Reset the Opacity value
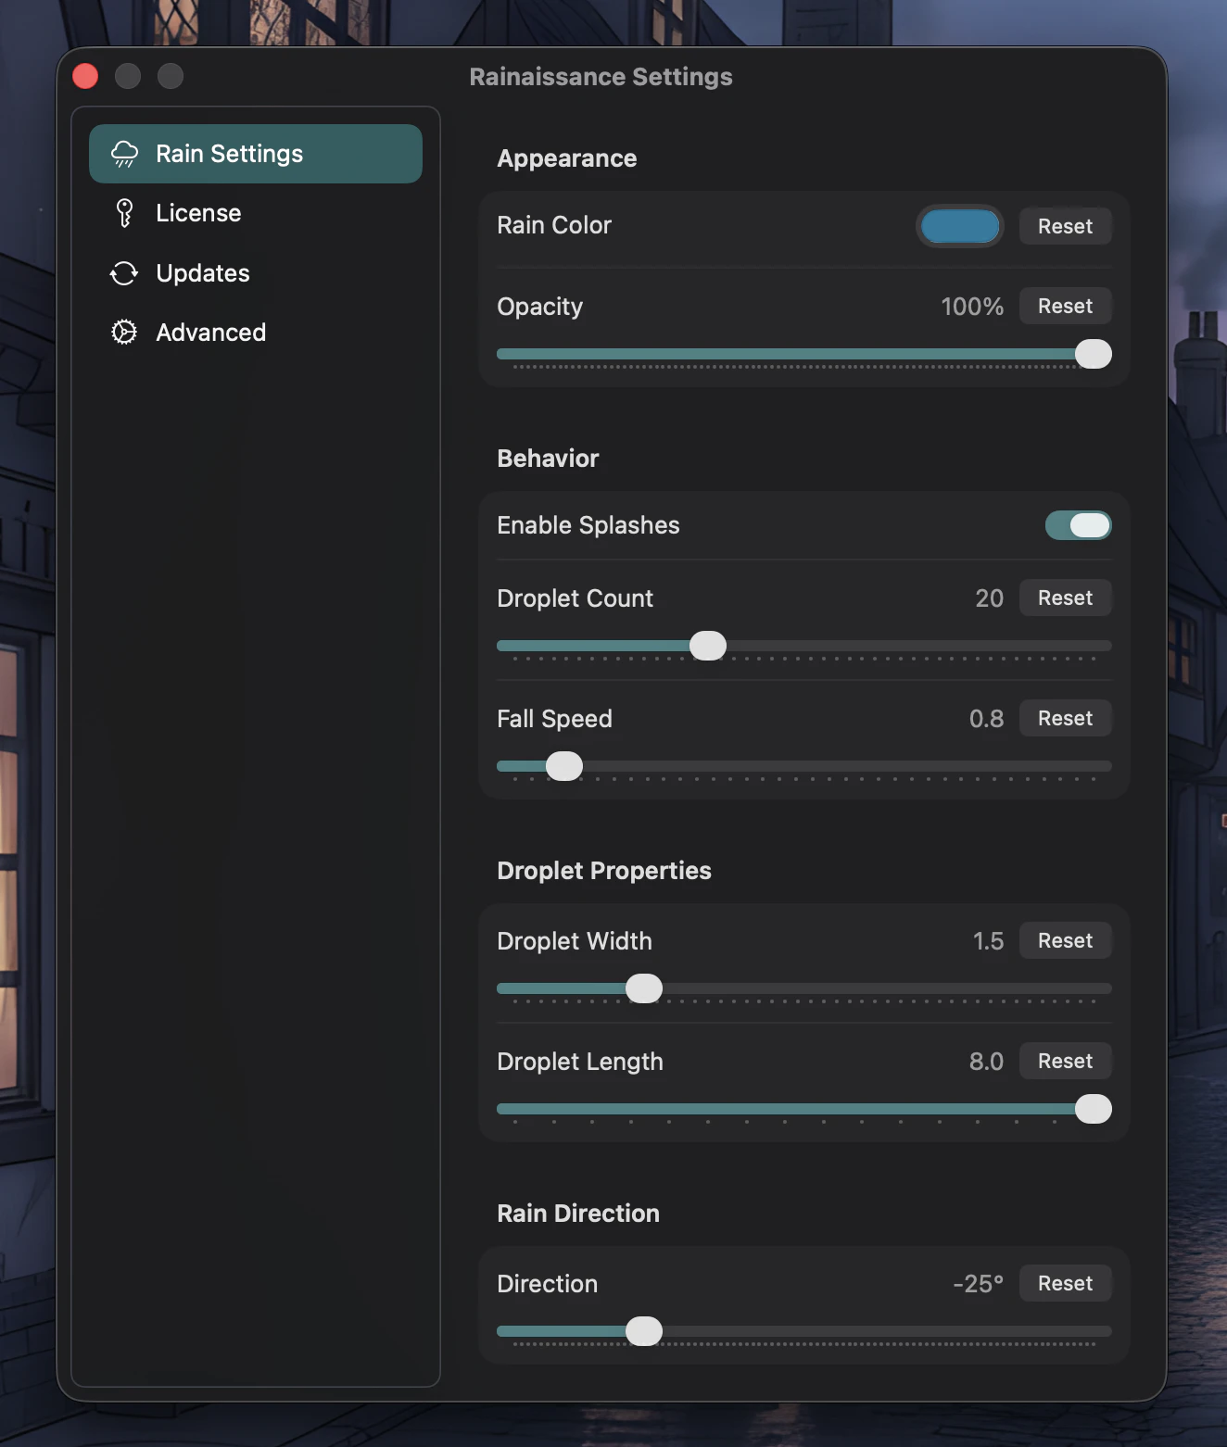 click(x=1065, y=306)
